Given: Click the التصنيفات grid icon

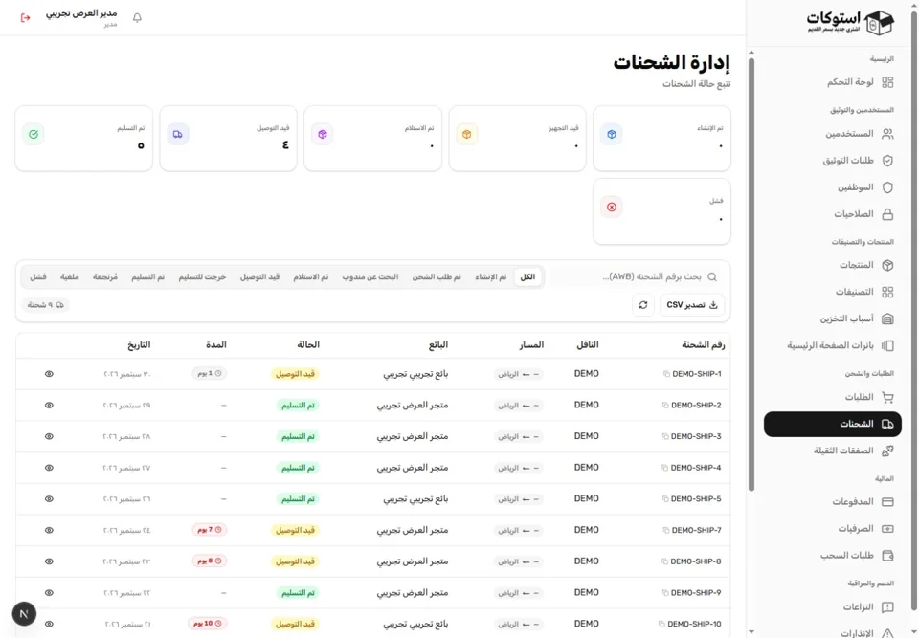Looking at the screenshot, I should (x=887, y=292).
